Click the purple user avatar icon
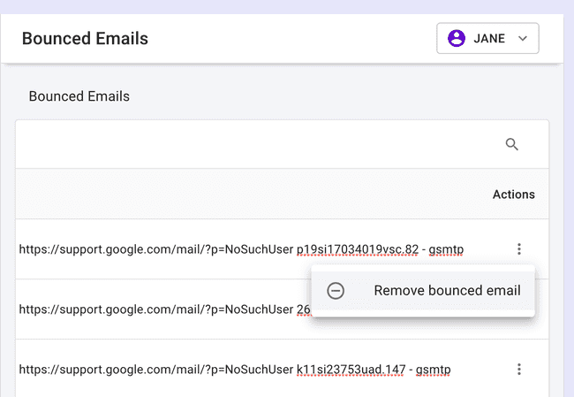 [457, 39]
